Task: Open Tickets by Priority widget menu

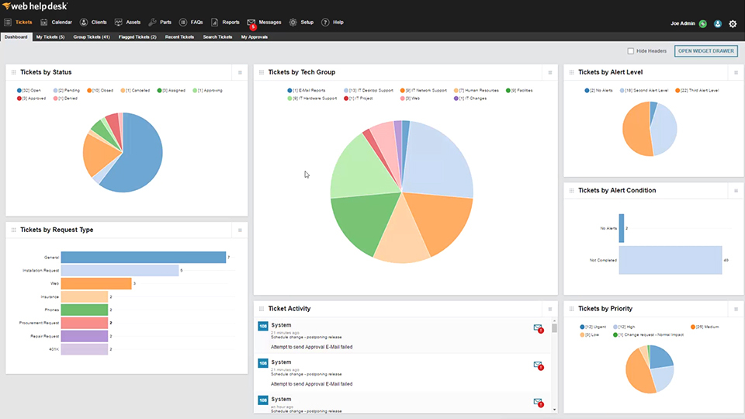Action: [x=736, y=310]
